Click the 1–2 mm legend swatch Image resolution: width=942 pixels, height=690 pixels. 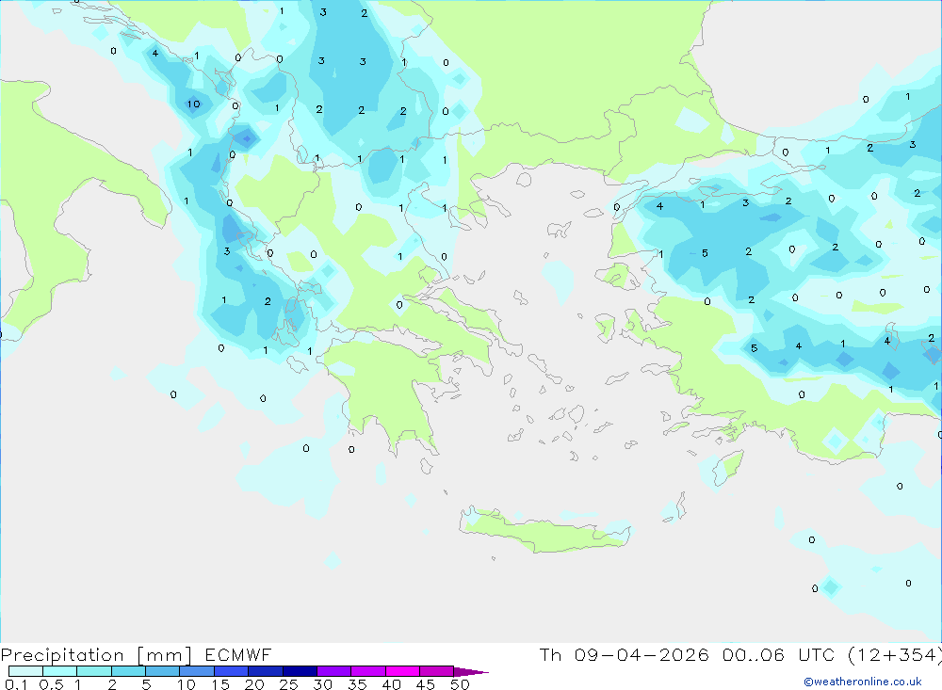tap(93, 671)
